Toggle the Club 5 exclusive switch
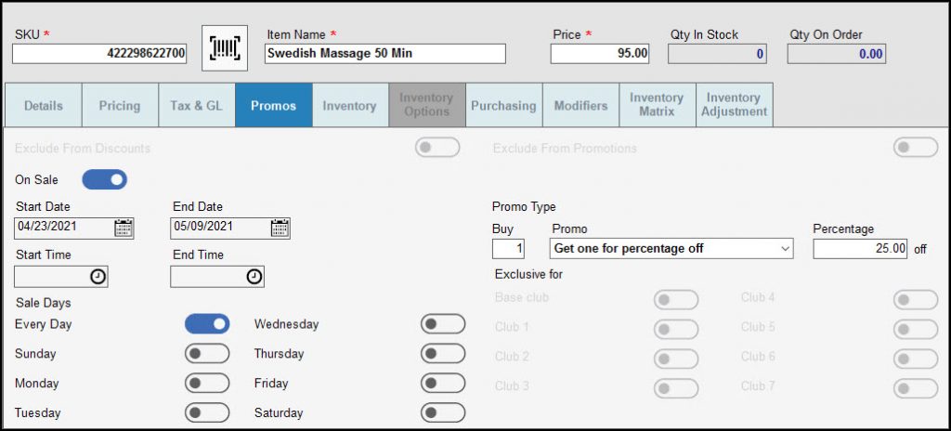951x431 pixels. pyautogui.click(x=915, y=329)
